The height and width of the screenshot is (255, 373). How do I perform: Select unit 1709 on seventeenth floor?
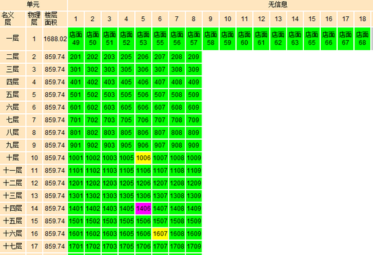[x=194, y=246]
